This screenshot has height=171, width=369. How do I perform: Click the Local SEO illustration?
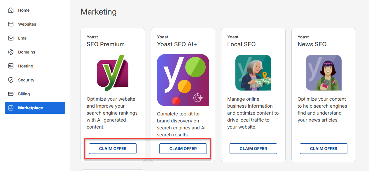253,73
